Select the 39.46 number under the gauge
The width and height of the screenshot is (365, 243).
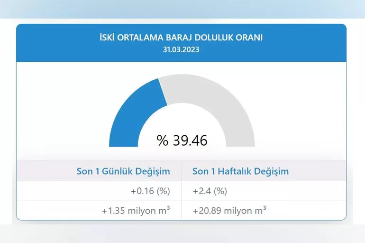pos(190,140)
